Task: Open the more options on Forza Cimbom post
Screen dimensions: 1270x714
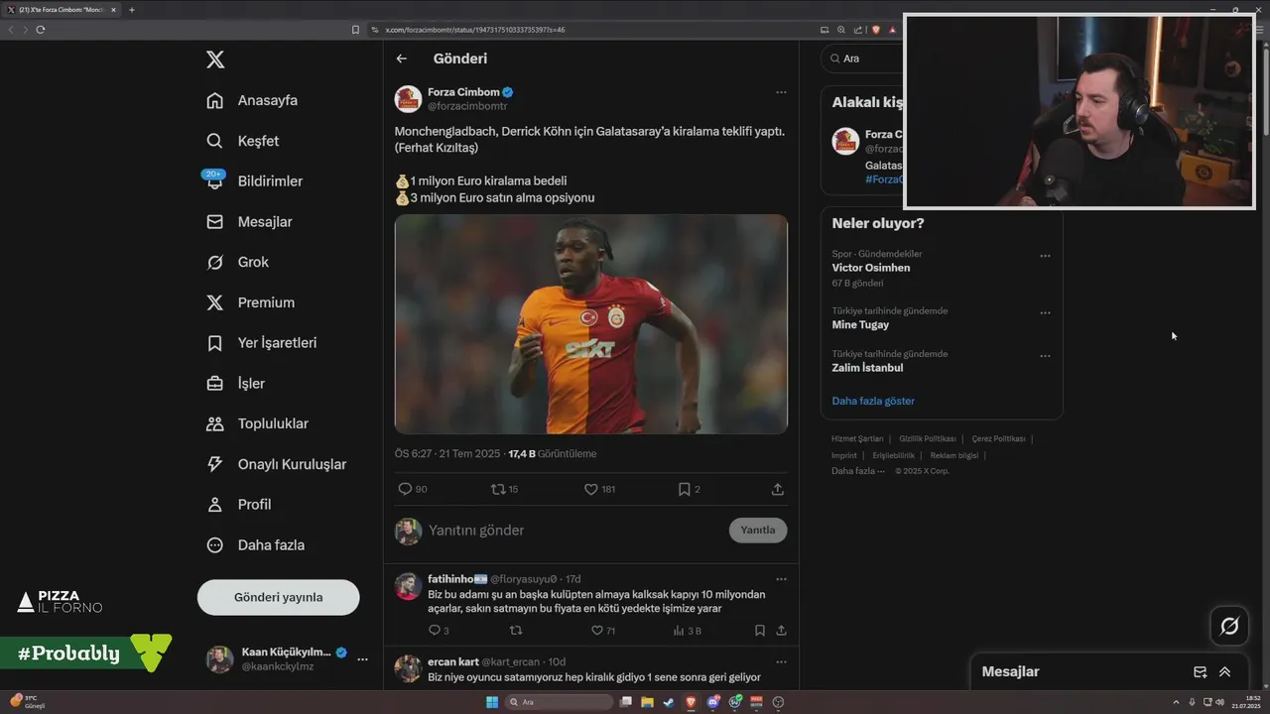Action: click(x=781, y=92)
